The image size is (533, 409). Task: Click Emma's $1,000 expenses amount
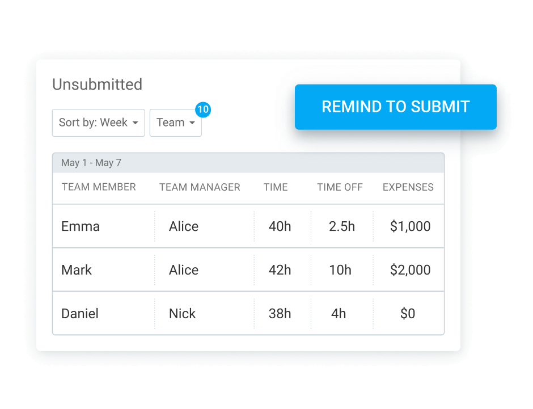pyautogui.click(x=410, y=226)
